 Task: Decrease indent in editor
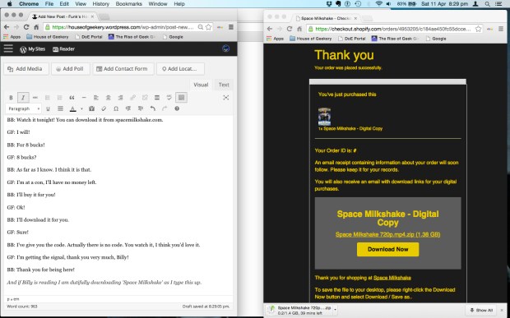tap(128, 108)
